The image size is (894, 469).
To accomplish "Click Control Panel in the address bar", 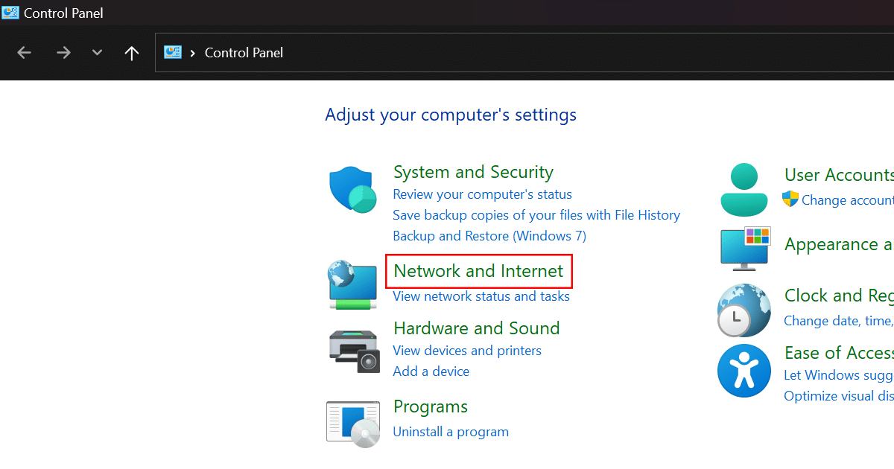I will pos(244,53).
